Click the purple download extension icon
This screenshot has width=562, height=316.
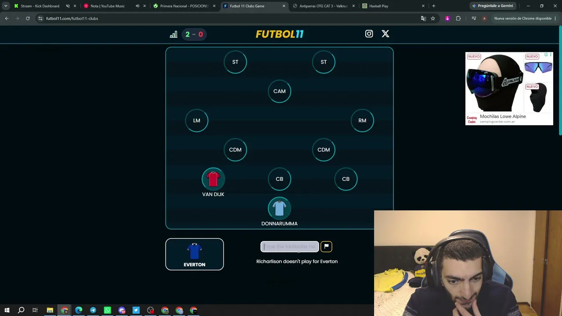tap(447, 18)
